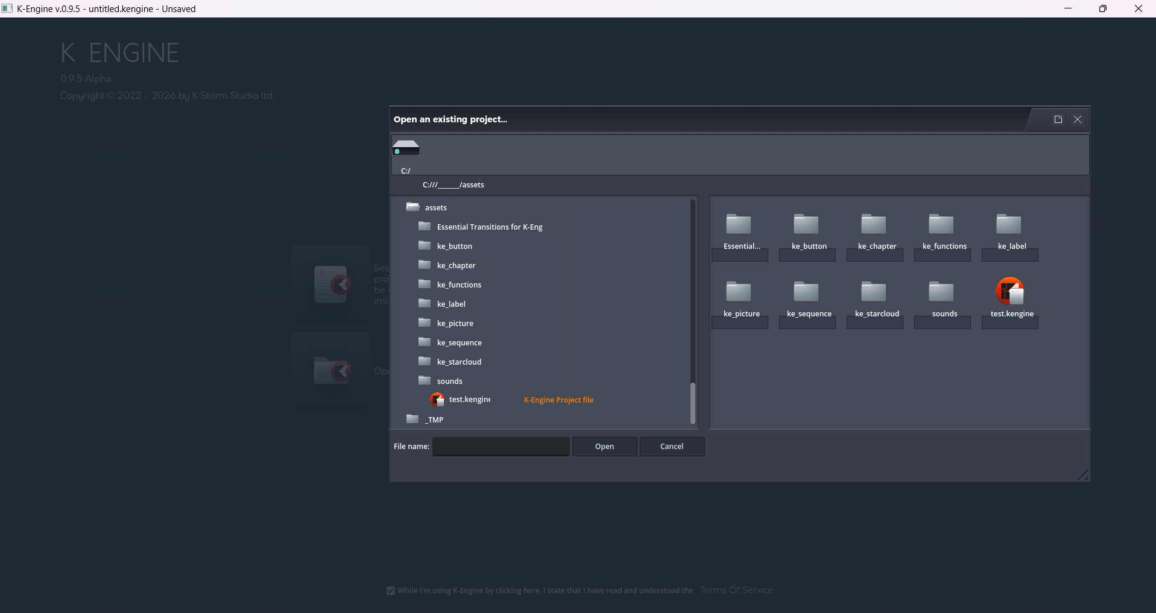Image resolution: width=1156 pixels, height=613 pixels.
Task: Select the sounds folder icon in the grid
Action: pyautogui.click(x=941, y=292)
